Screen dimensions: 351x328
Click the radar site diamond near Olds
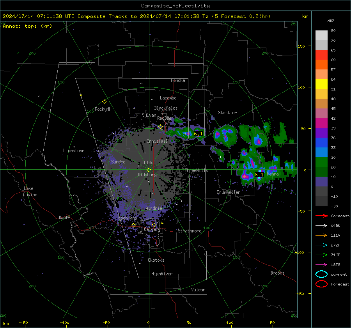coord(149,170)
